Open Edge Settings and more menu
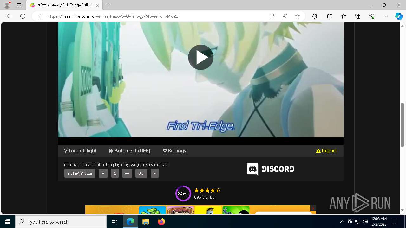 tap(386, 16)
